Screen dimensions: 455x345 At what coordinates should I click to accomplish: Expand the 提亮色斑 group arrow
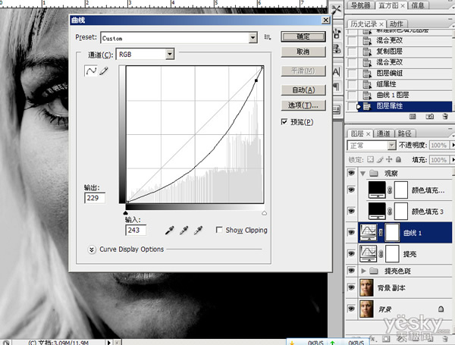363,271
